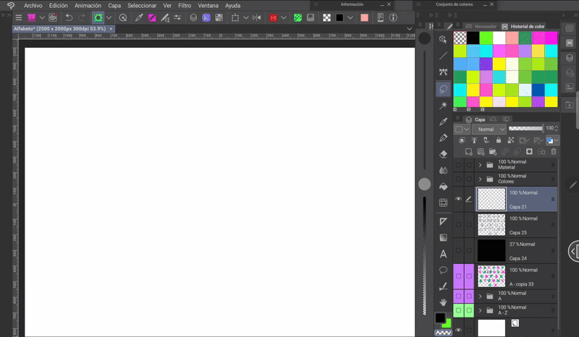Show the Capa 25 layer
Image resolution: width=579 pixels, height=337 pixels.
pos(458,224)
